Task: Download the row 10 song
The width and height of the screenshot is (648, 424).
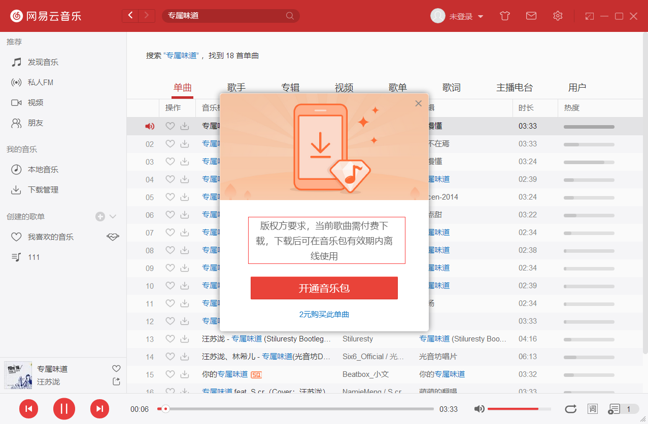Action: click(x=185, y=286)
